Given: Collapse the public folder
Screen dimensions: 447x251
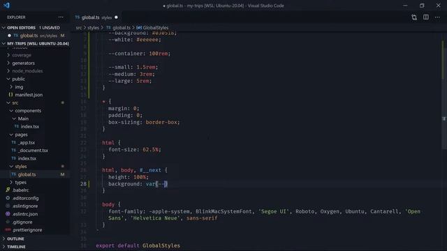Looking at the screenshot, I should (x=35, y=79).
